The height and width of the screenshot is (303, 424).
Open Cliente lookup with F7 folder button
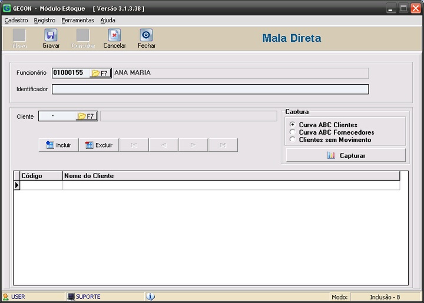(x=86, y=116)
